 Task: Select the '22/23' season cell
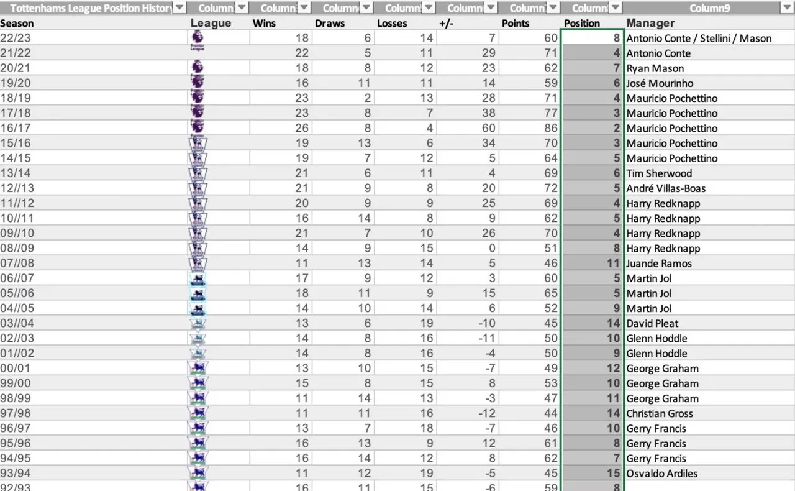[93, 38]
